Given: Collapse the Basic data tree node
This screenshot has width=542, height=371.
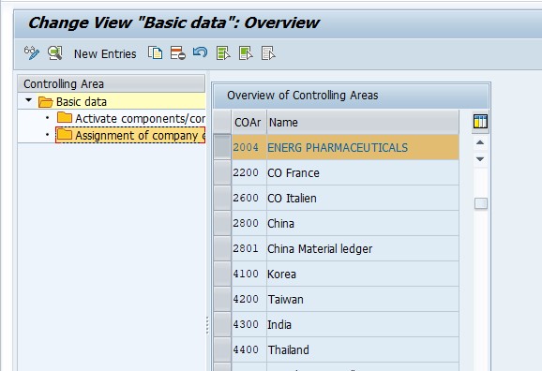Looking at the screenshot, I should coord(29,100).
